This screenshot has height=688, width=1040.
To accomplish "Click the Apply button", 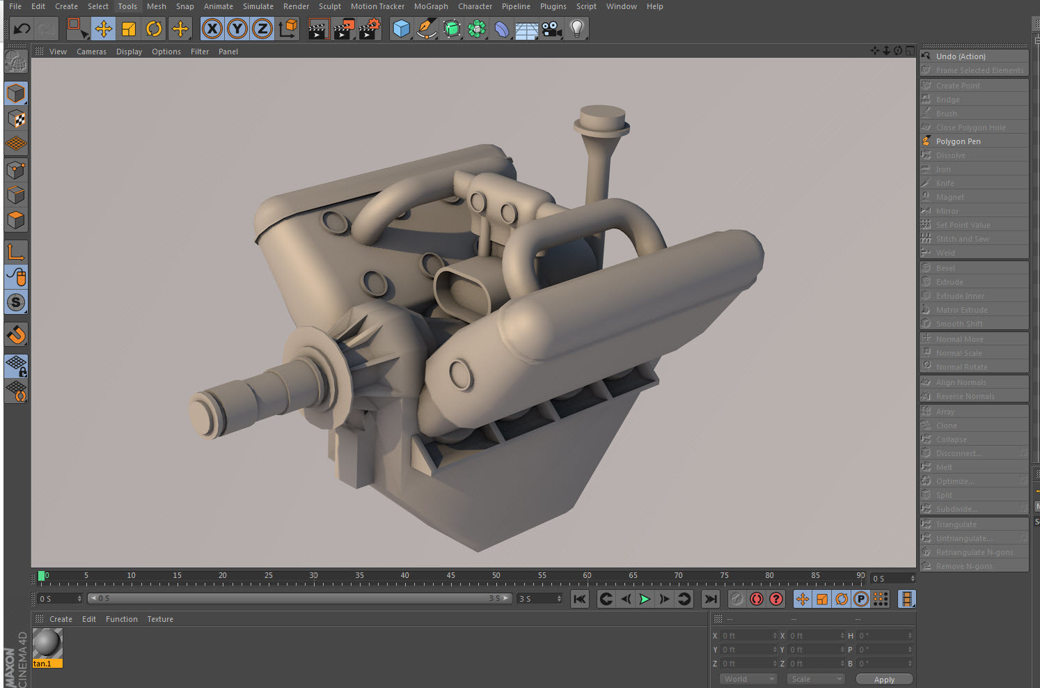I will [884, 680].
